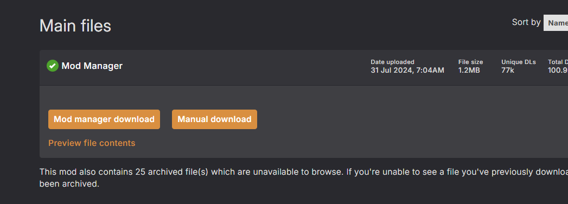568x204 pixels.
Task: Click the green checkmark icon beside Mod Manager
Action: 53,66
